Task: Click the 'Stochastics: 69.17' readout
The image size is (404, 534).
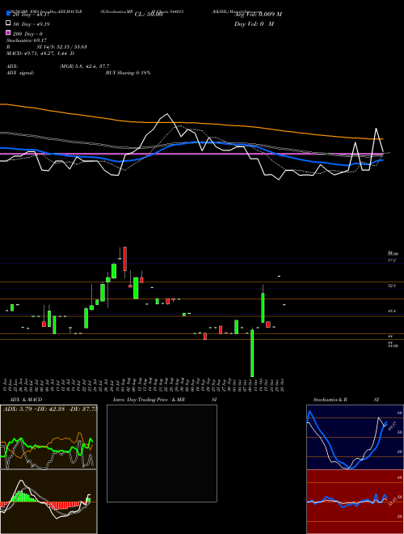Action: (27, 40)
